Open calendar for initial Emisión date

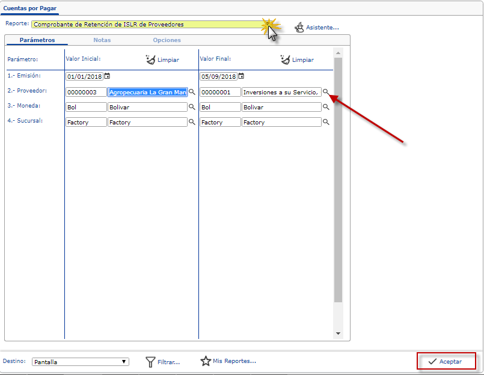[107, 76]
